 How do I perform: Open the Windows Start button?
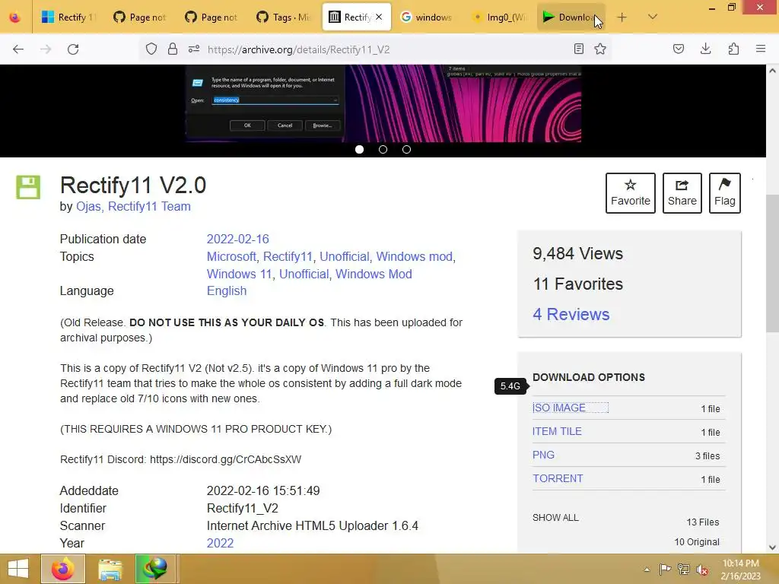pos(18,569)
